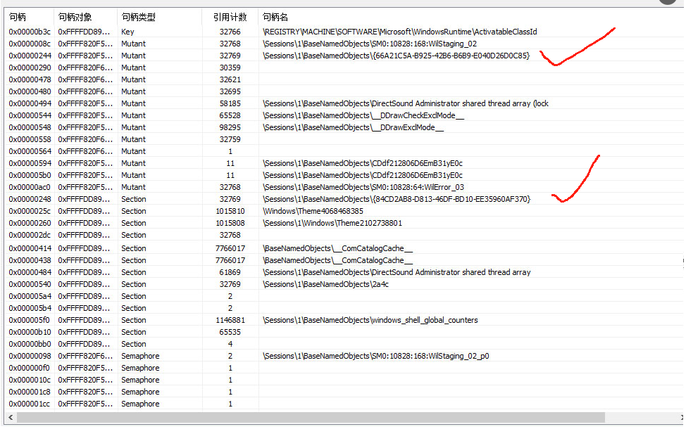
Task: Select the windows_shell_global_counters Section row
Action: pyautogui.click(x=370, y=320)
